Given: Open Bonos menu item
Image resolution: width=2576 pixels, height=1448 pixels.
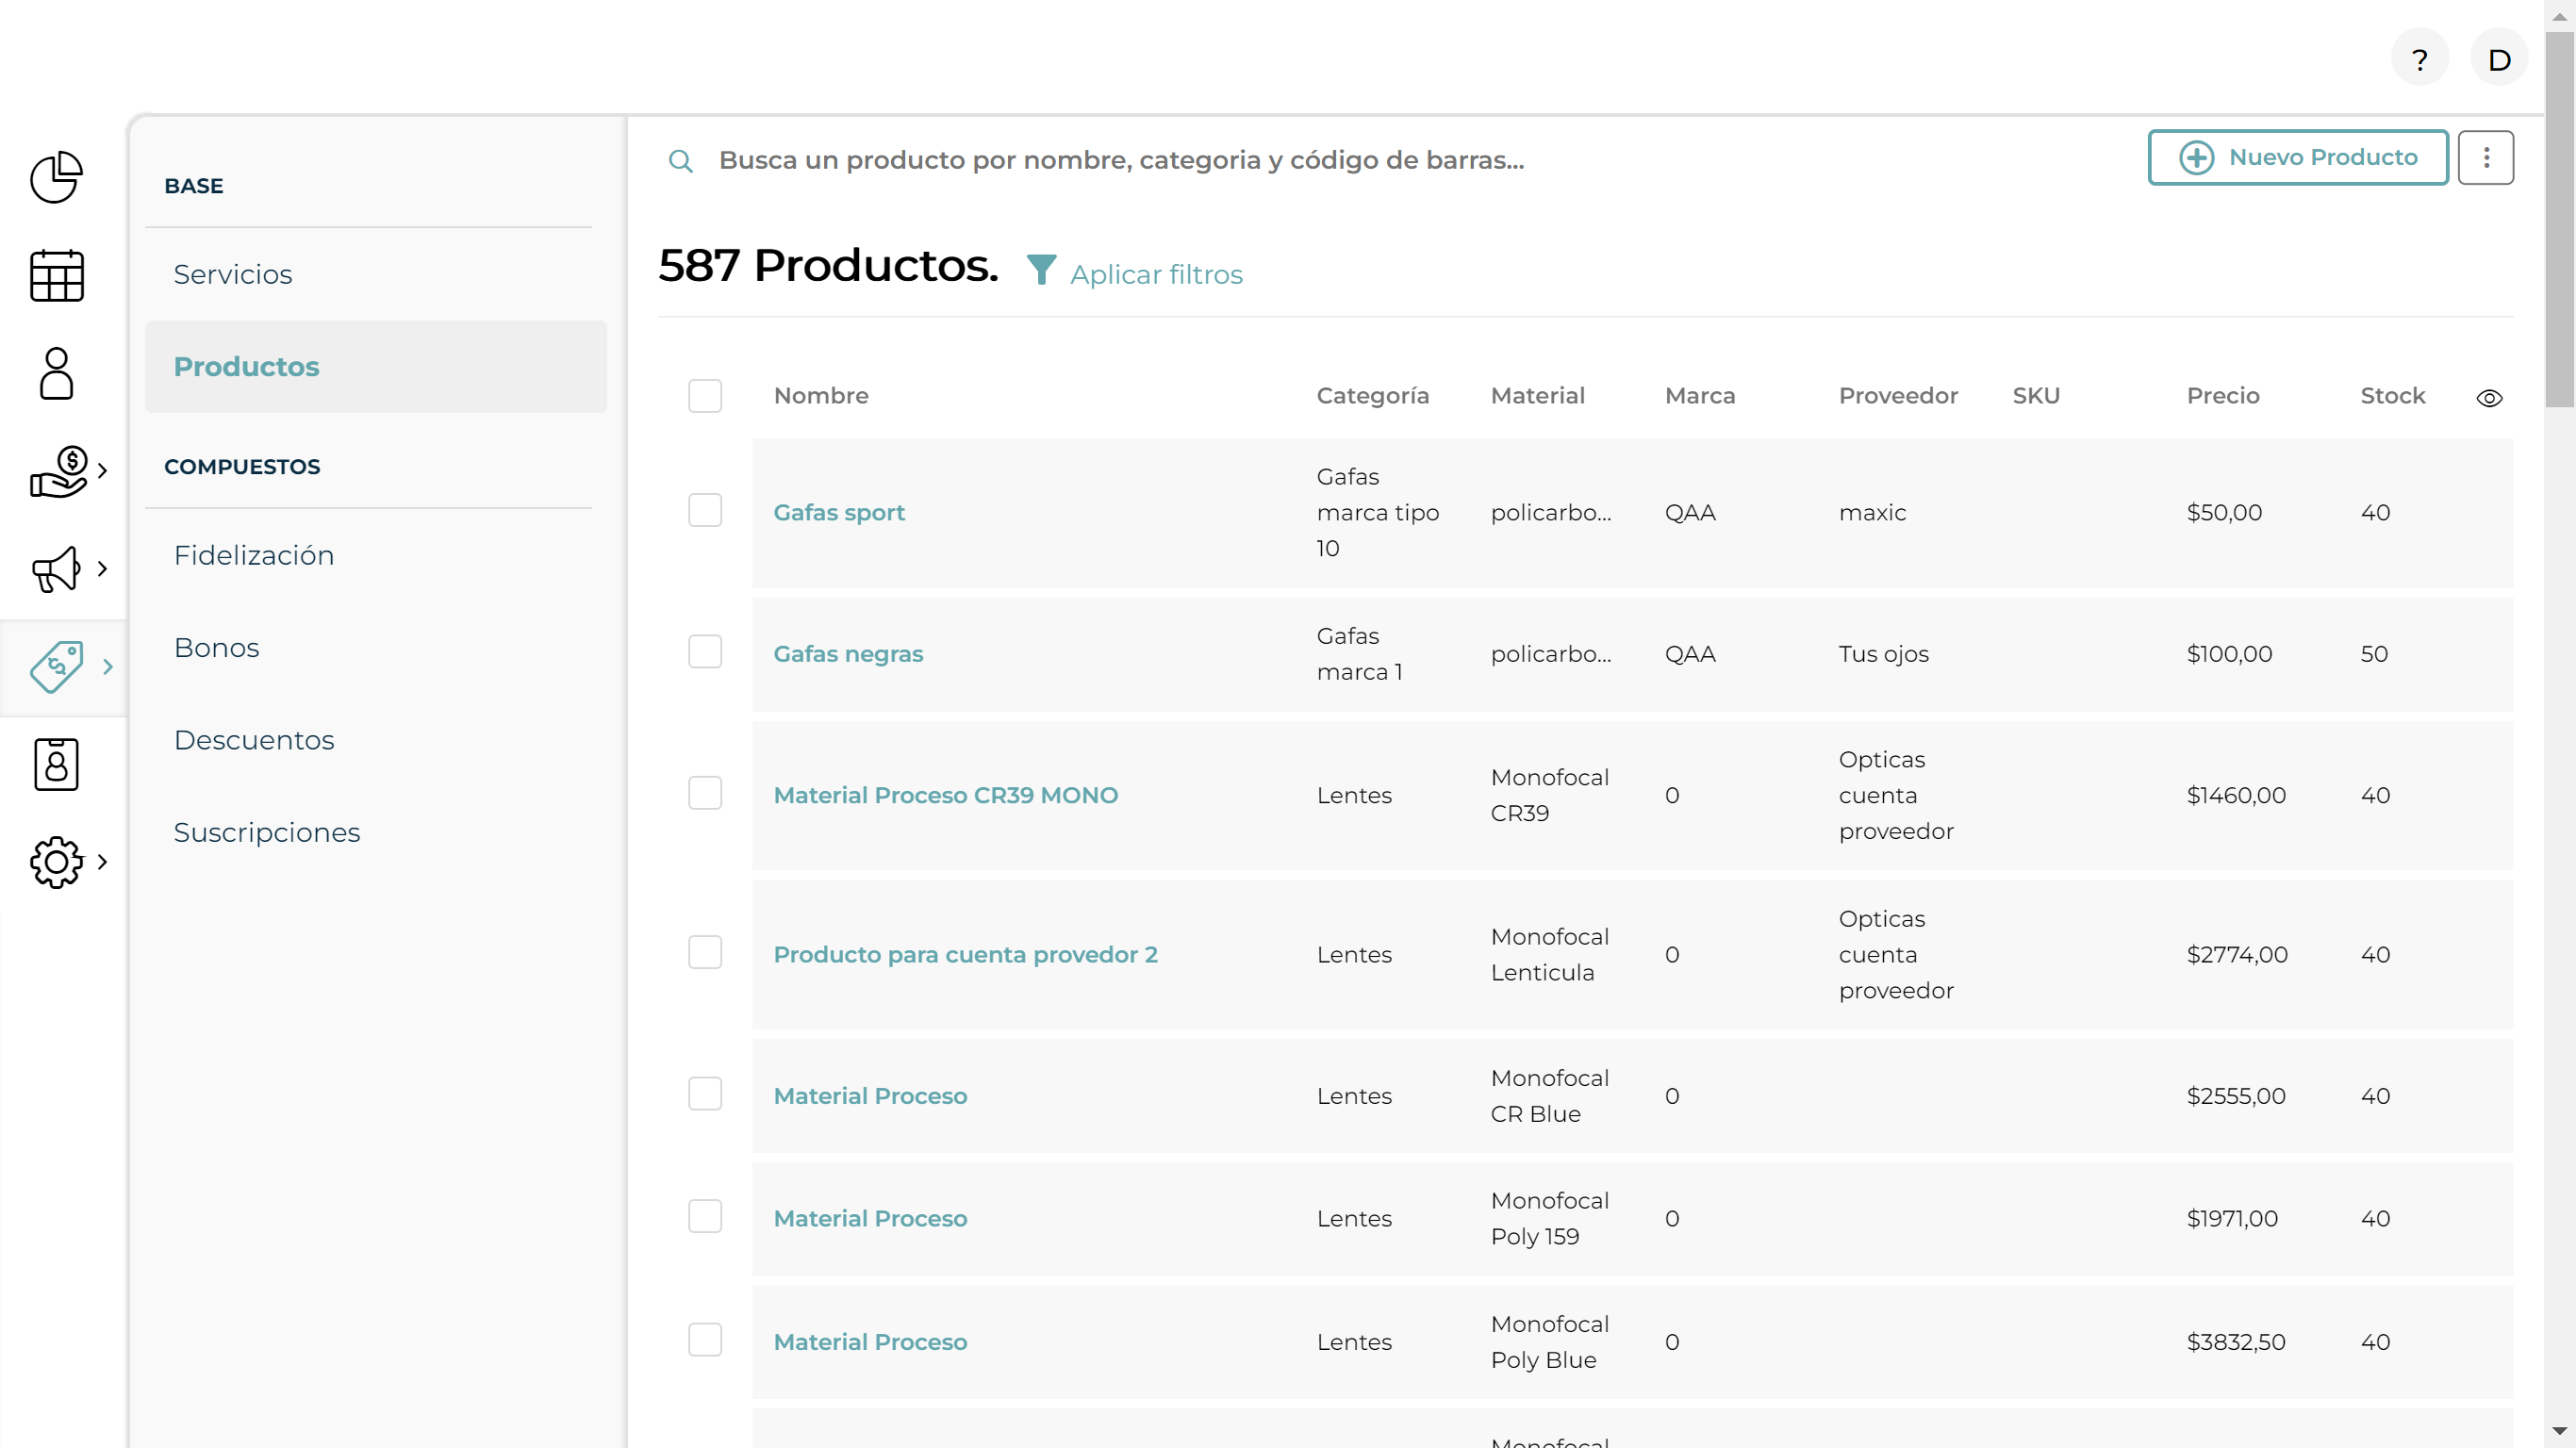Looking at the screenshot, I should pos(216,648).
